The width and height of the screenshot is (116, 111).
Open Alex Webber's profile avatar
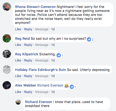click(7, 85)
